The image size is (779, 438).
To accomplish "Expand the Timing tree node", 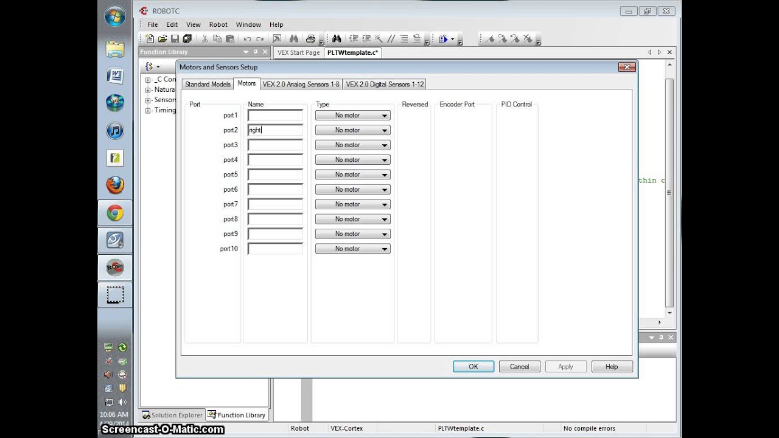I will [x=148, y=111].
